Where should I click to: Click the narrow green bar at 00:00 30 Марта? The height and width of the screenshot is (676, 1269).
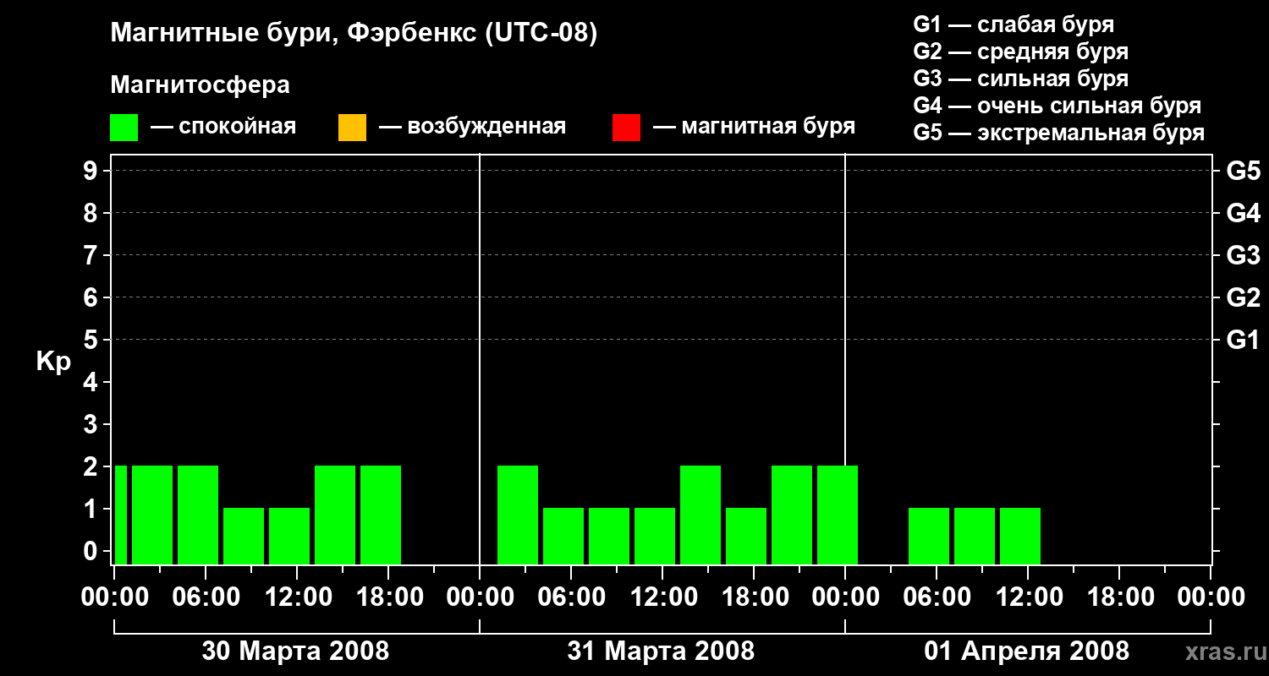120,515
